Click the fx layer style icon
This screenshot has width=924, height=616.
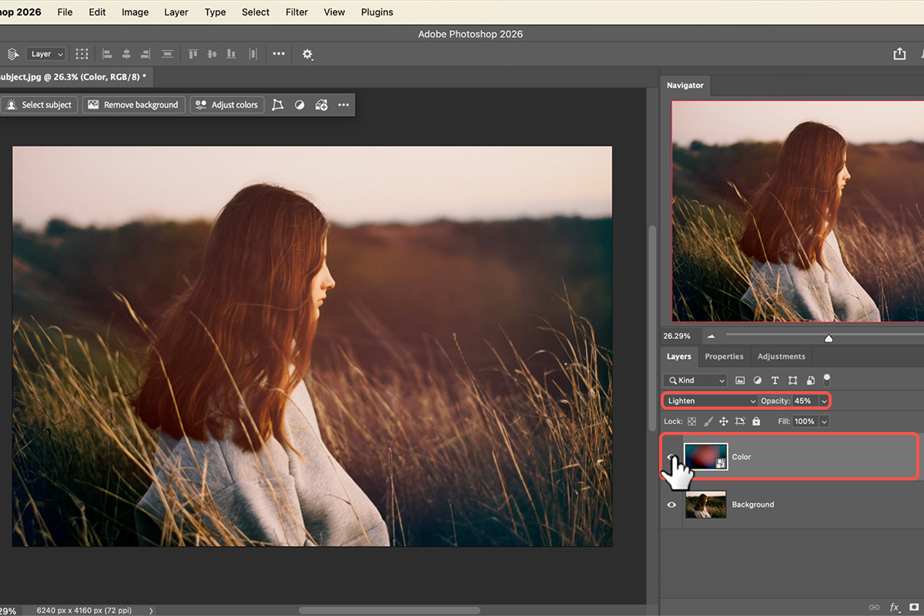895,607
